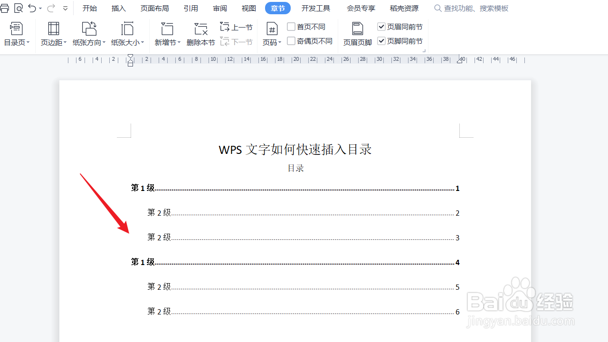Click the 第2级 entry pointing to page 5
The height and width of the screenshot is (342, 608).
click(x=304, y=287)
